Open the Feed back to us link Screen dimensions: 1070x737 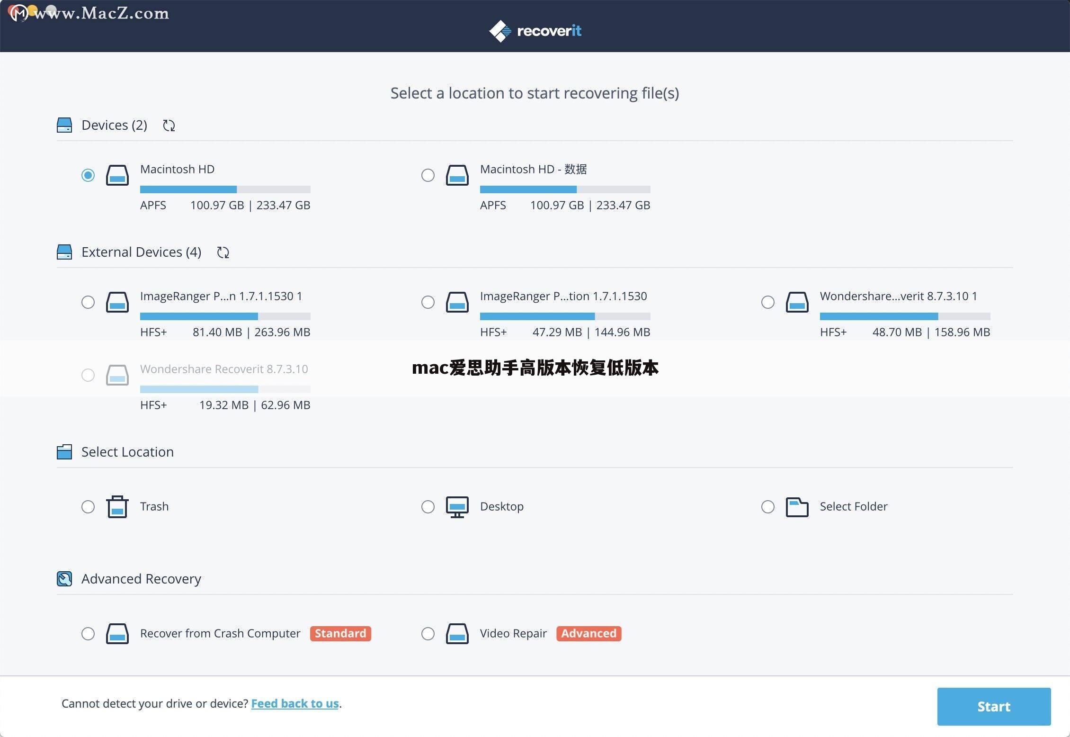pyautogui.click(x=295, y=704)
